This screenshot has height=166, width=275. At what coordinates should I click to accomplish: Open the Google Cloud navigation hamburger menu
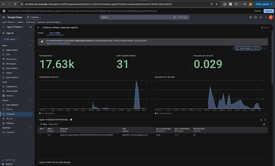[3, 17]
